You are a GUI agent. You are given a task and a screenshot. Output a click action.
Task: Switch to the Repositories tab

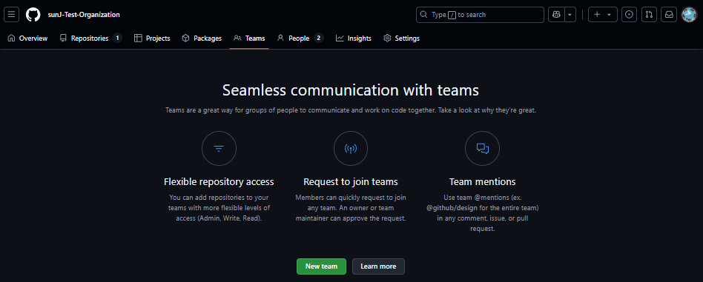[91, 38]
